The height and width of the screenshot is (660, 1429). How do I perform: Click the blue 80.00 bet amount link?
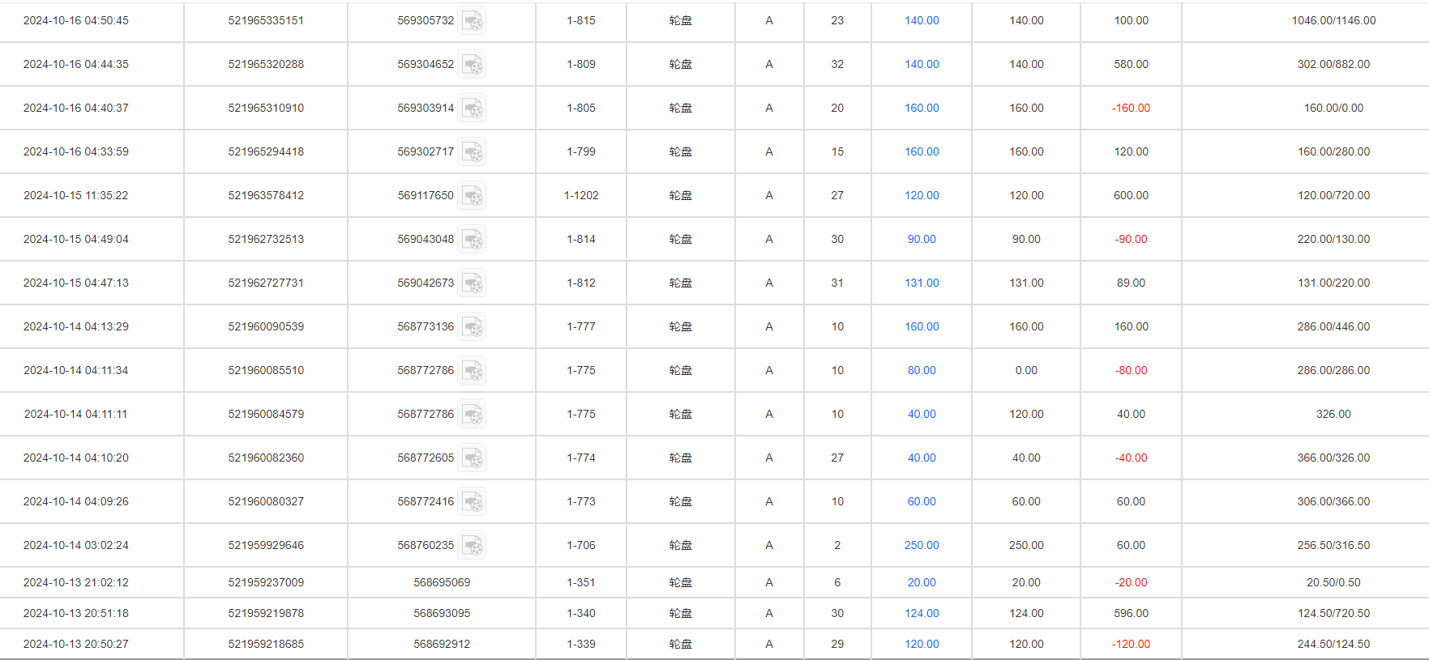922,371
